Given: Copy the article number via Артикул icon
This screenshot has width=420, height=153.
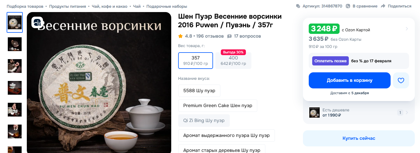Looking at the screenshot, I should [x=298, y=6].
